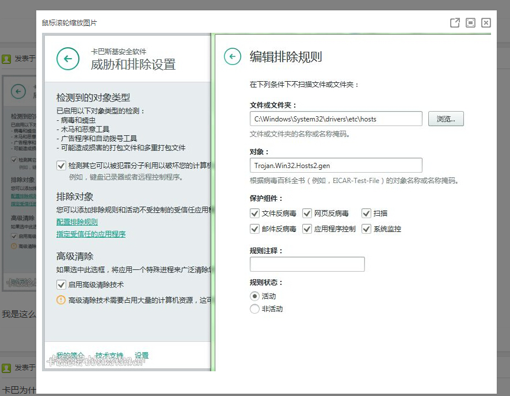Screen dimensions: 510x396
Task: Click the 规则注释 comment field
Action: (307, 264)
